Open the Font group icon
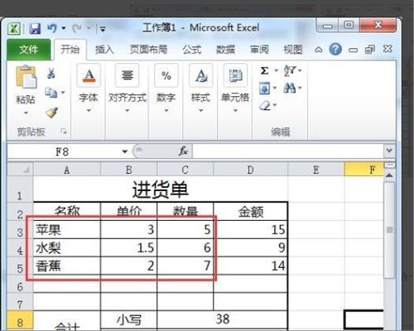 pyautogui.click(x=89, y=75)
